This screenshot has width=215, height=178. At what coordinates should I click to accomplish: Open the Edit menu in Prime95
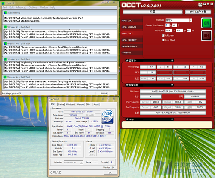[x=12, y=7]
